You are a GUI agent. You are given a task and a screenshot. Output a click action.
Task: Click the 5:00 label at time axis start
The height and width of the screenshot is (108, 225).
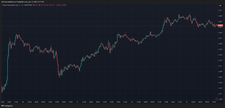coord(2,102)
